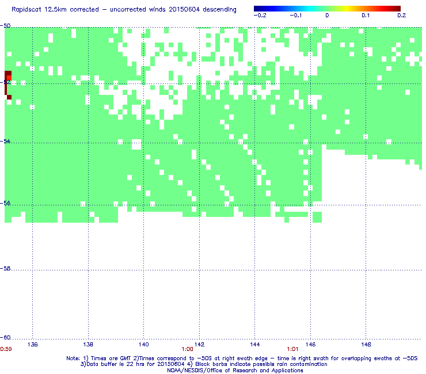Click the 144 longitude axis label

point(255,345)
